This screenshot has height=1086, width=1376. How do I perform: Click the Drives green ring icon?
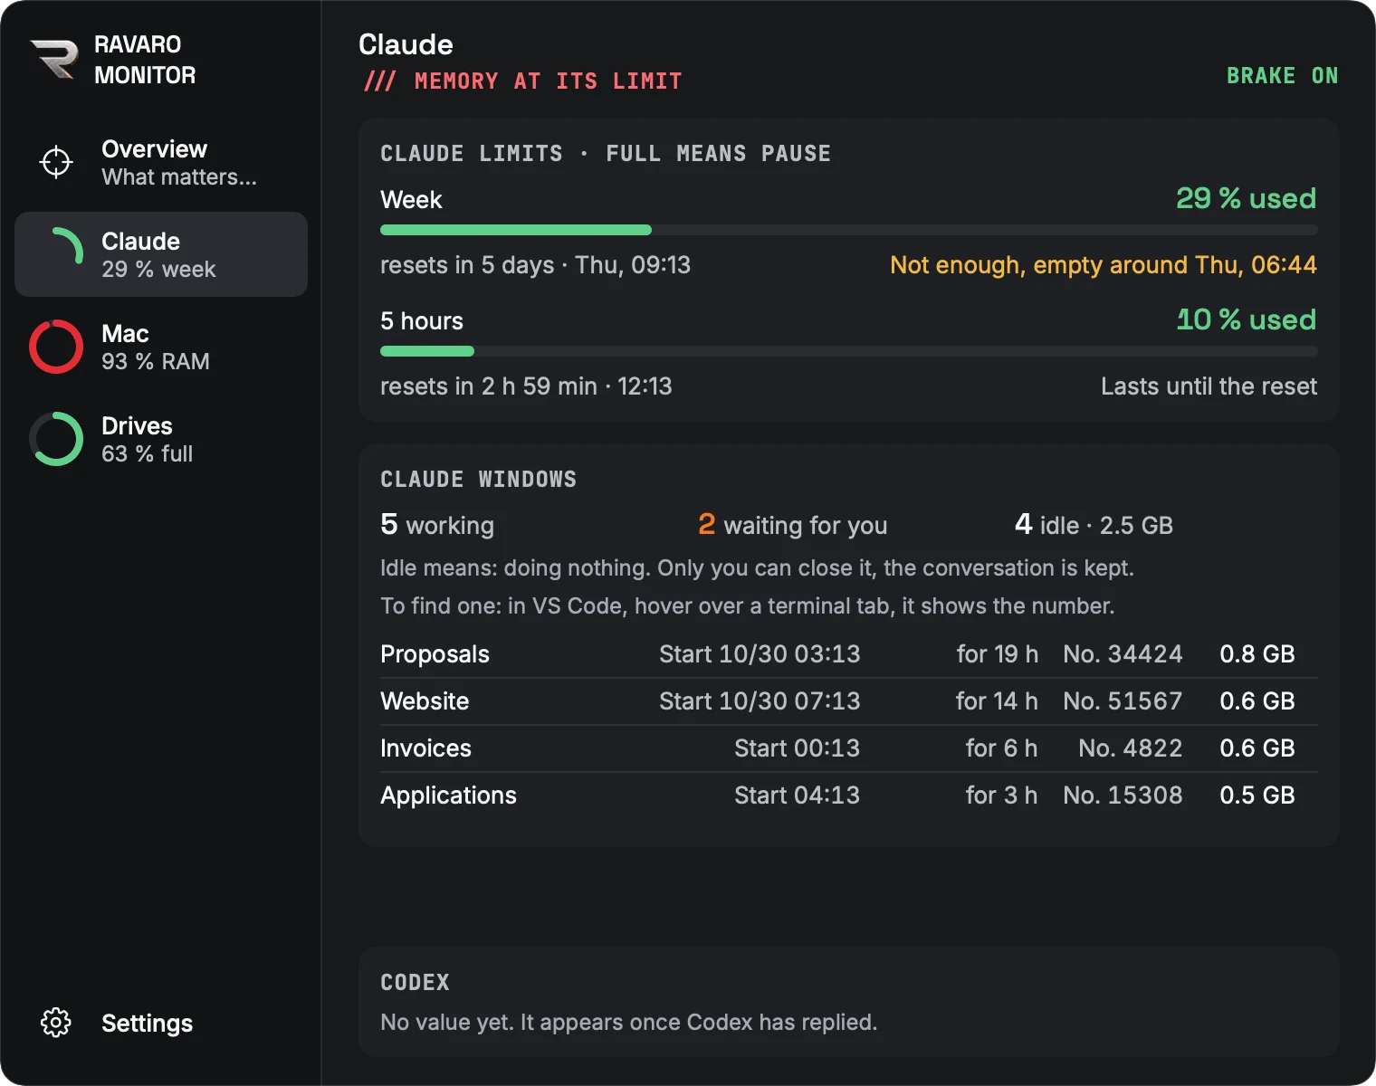tap(56, 439)
